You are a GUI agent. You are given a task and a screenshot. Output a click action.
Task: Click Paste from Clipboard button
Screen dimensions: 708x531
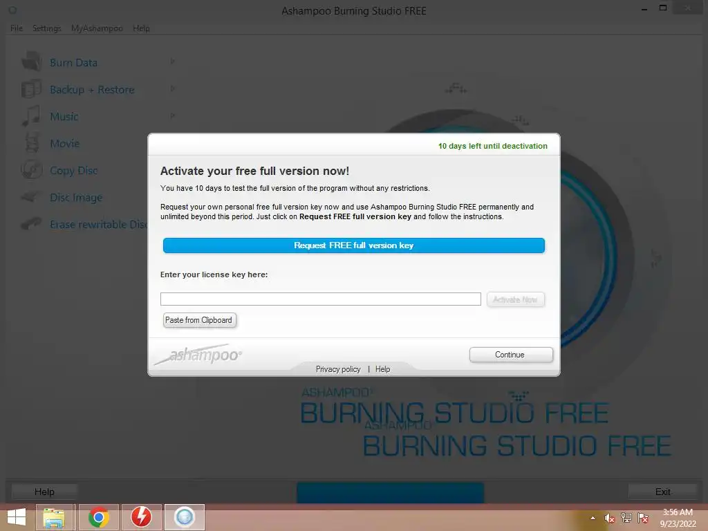coord(199,320)
